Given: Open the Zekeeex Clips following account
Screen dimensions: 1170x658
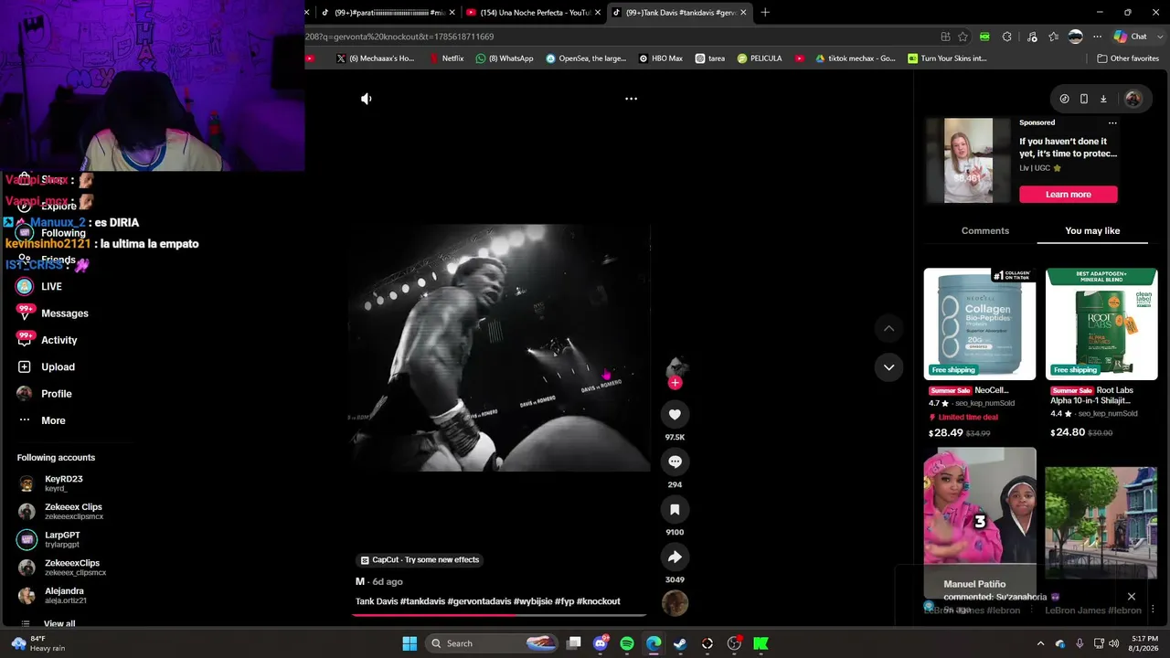Looking at the screenshot, I should point(73,512).
